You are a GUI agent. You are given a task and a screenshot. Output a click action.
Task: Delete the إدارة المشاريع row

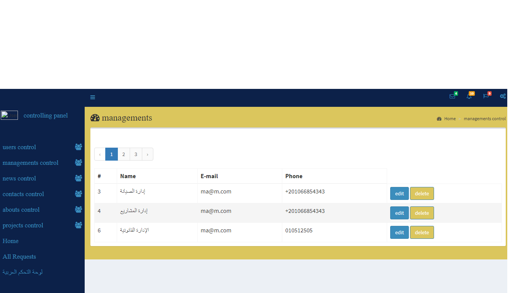pos(422,213)
